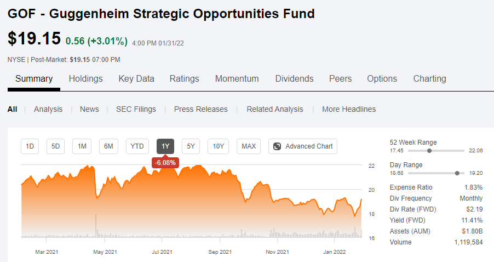Filter headlines by News
The height and width of the screenshot is (262, 494).
[89, 109]
